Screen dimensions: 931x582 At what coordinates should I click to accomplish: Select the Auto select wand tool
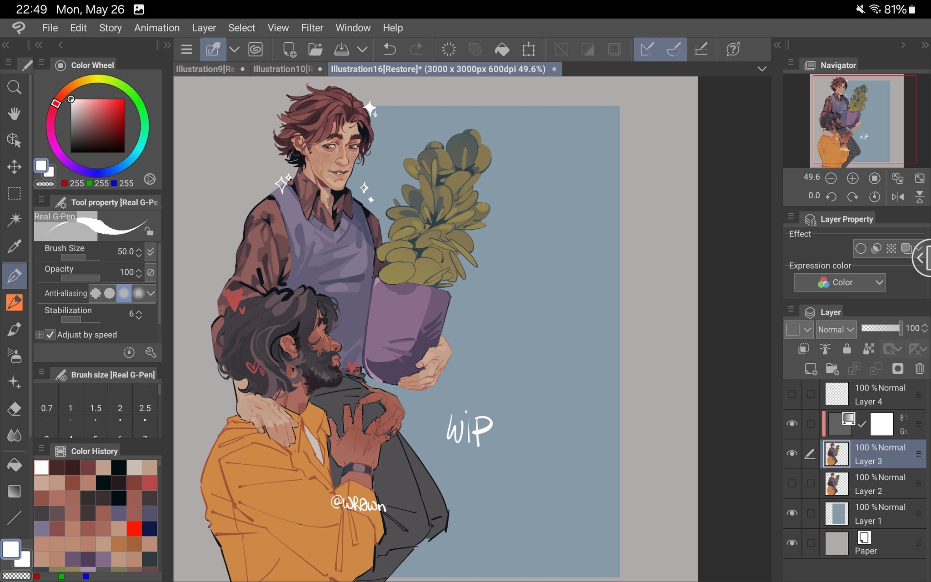pyautogui.click(x=14, y=220)
